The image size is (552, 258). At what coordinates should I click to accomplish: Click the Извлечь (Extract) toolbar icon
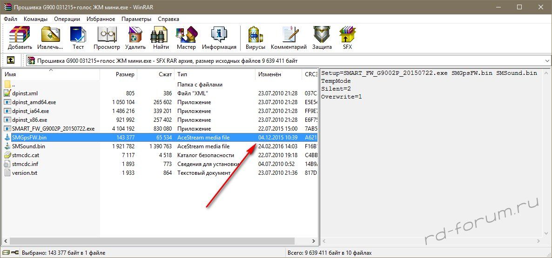tap(50, 38)
